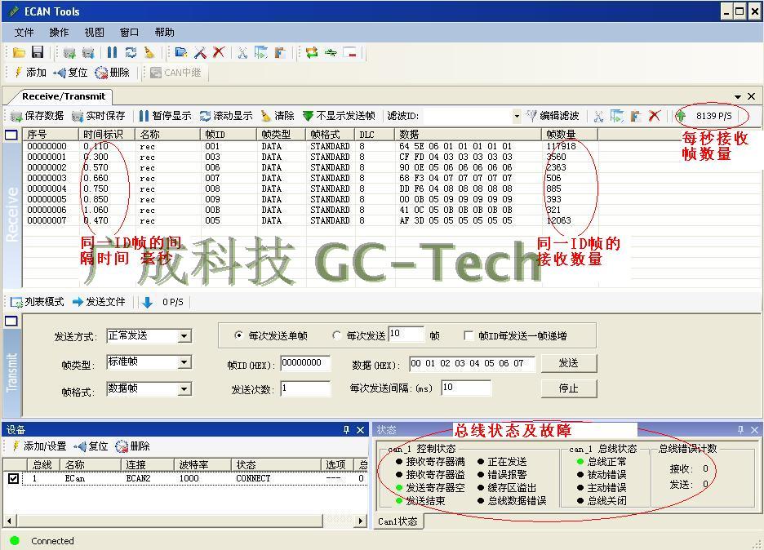Select 每次发送单帧 radio button
This screenshot has width=764, height=550.
[x=239, y=335]
